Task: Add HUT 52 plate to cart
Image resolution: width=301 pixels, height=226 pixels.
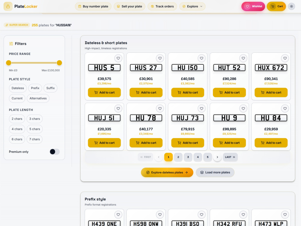Action: 229,93
